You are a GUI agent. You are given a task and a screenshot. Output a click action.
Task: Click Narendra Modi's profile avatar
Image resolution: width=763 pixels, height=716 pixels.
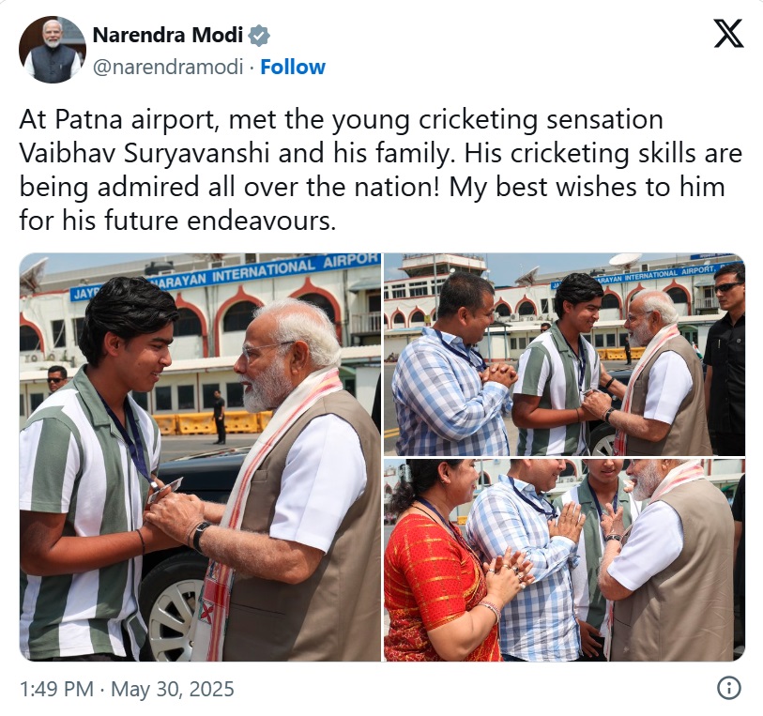[x=52, y=50]
